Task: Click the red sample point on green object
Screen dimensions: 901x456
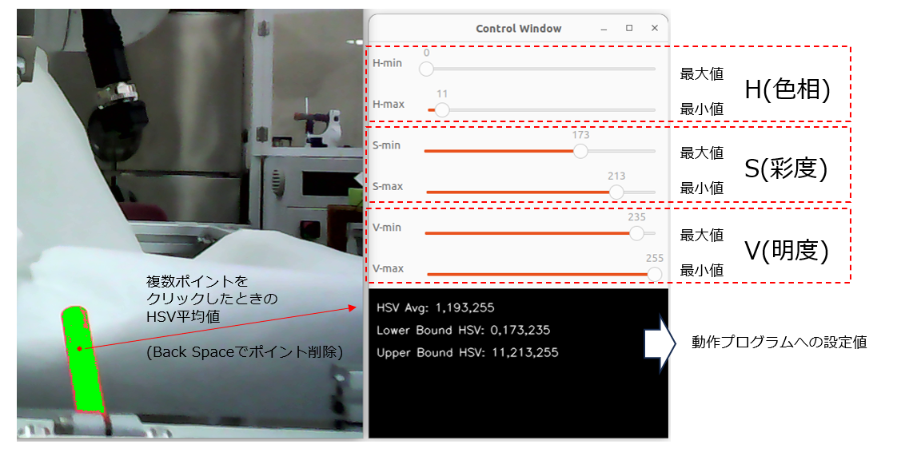Action: click(x=79, y=349)
